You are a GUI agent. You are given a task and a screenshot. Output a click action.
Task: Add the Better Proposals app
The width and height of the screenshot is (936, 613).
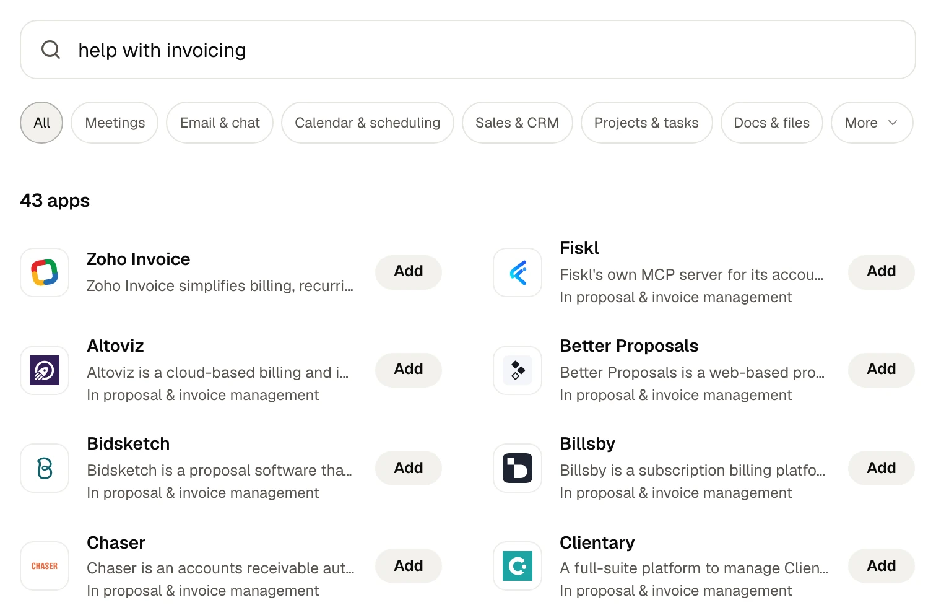pyautogui.click(x=882, y=369)
